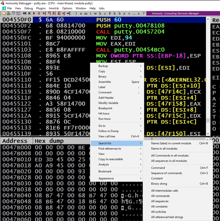The width and height of the screenshot is (220, 221).
Task: Click the Step into toolbar icon
Action: click(44, 14)
